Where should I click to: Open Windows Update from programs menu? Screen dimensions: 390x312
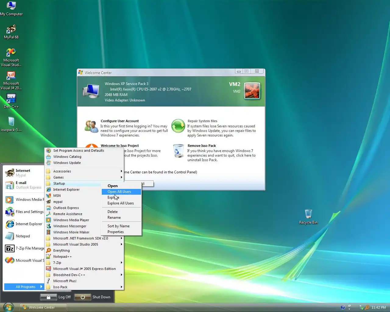pos(84,163)
